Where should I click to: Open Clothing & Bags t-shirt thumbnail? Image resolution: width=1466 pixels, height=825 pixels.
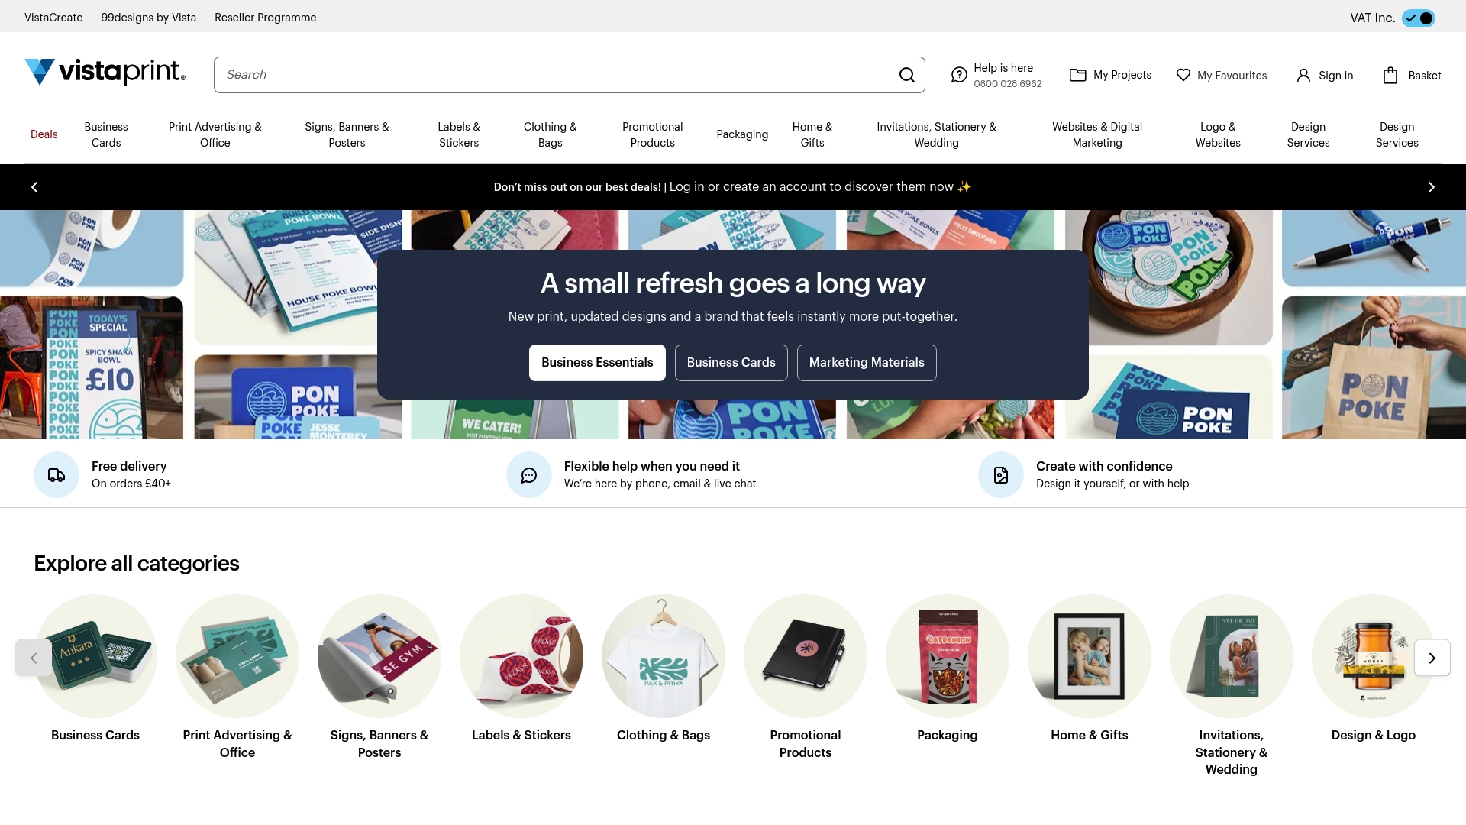point(664,656)
